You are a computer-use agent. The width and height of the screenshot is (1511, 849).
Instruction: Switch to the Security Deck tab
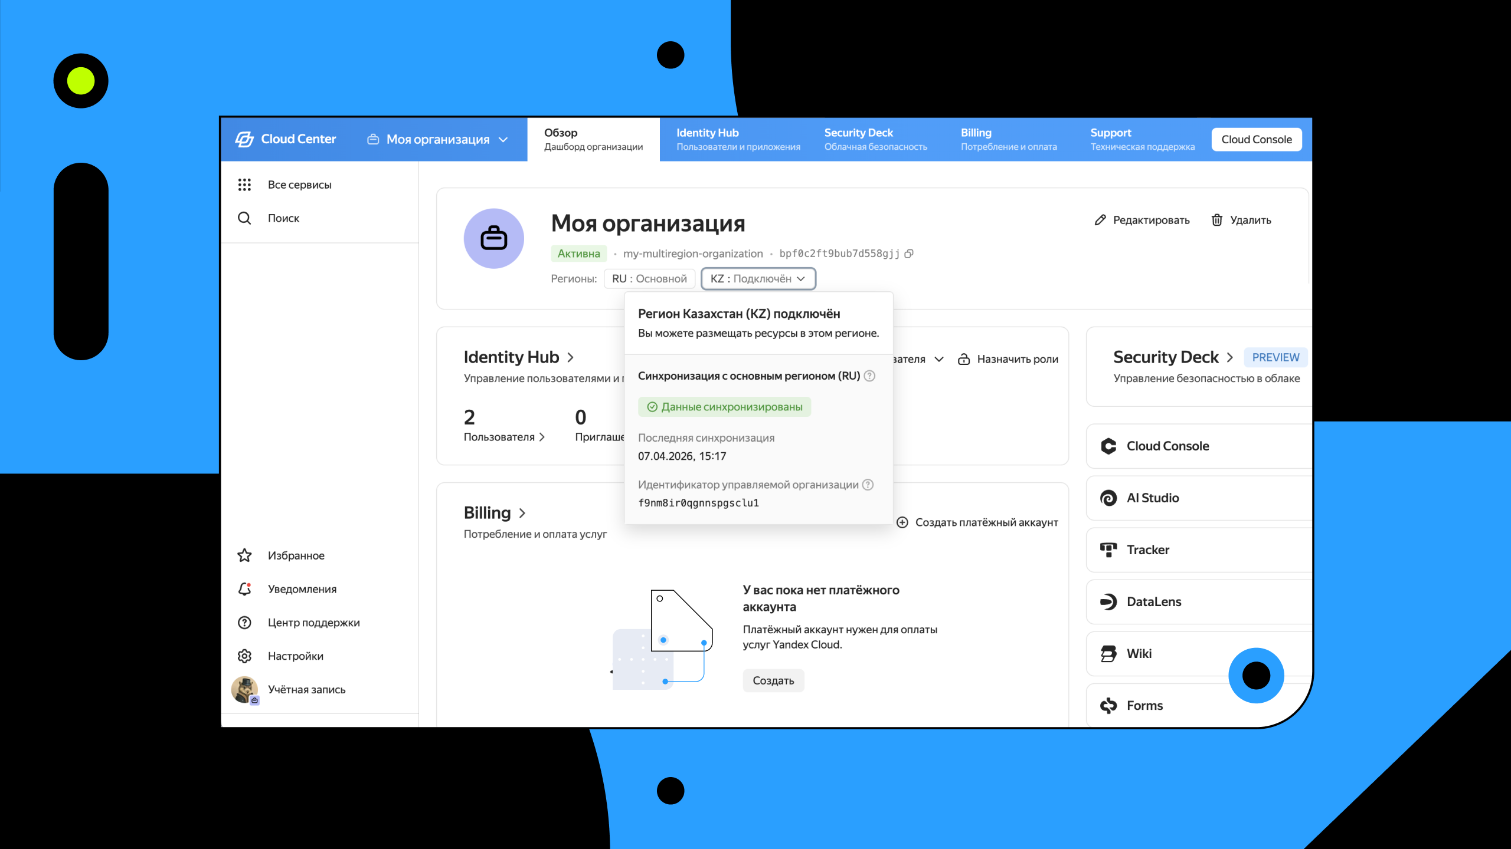click(875, 140)
